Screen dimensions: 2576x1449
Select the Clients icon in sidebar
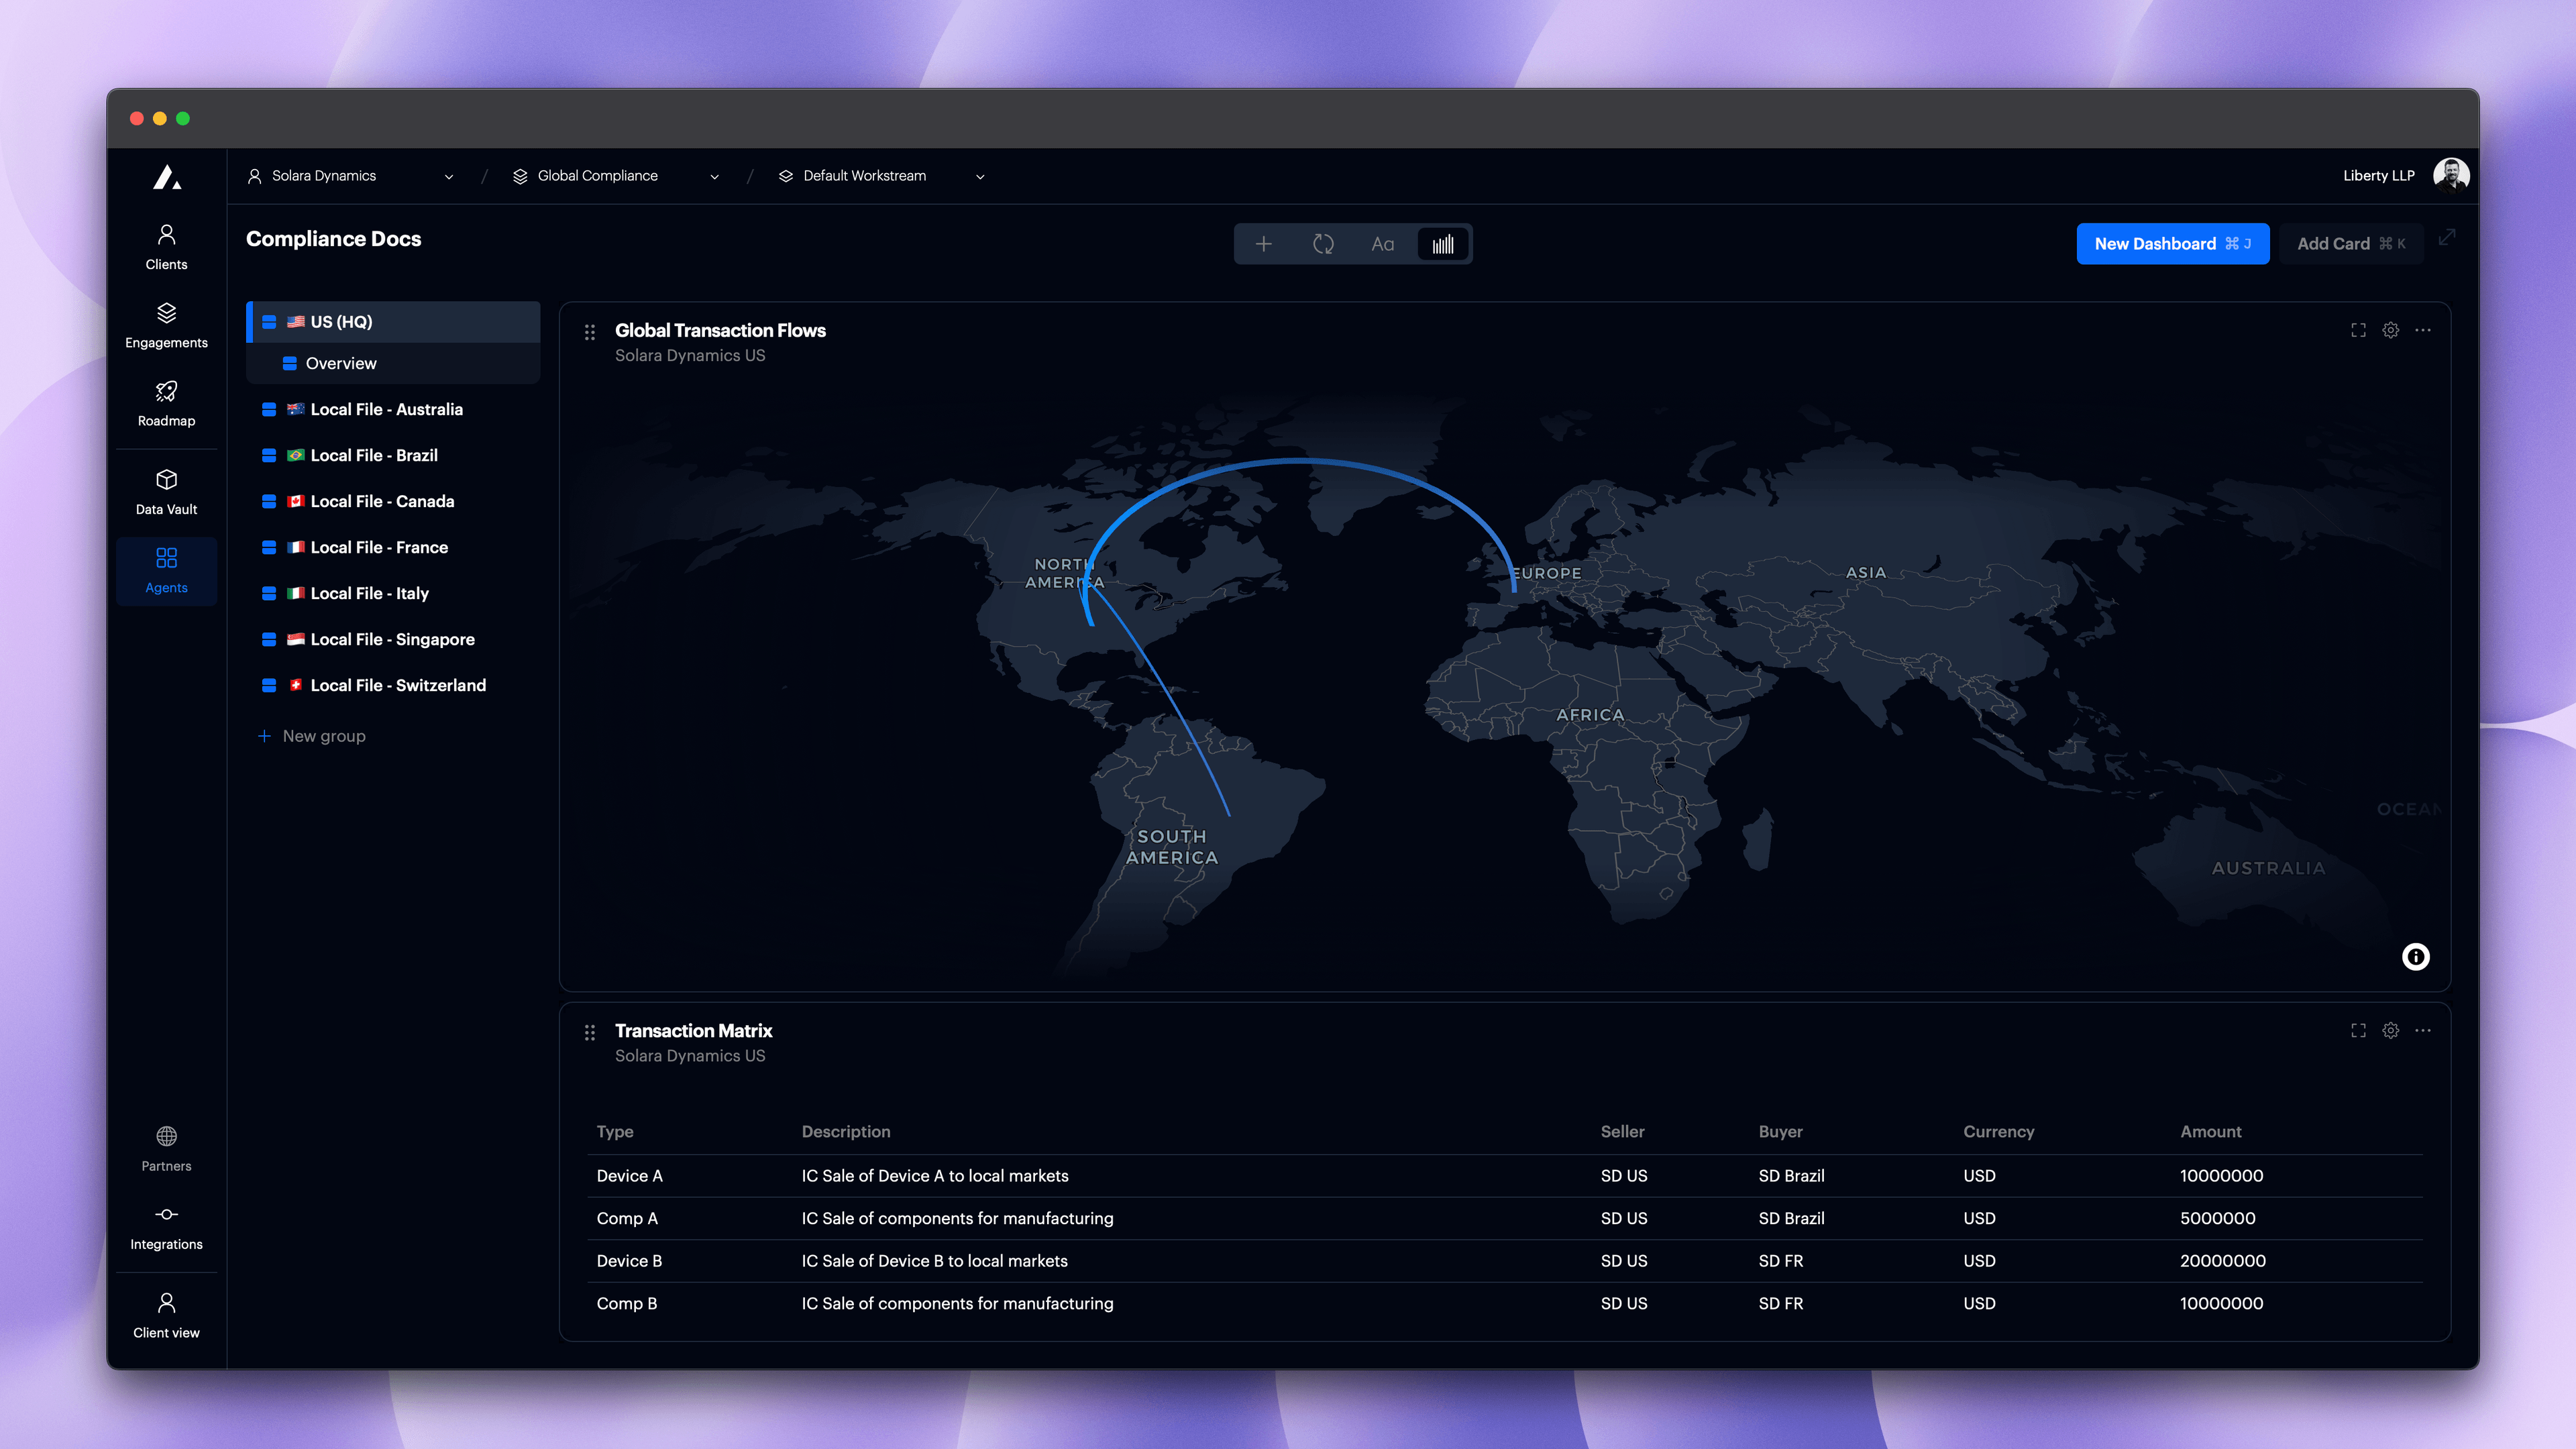166,245
